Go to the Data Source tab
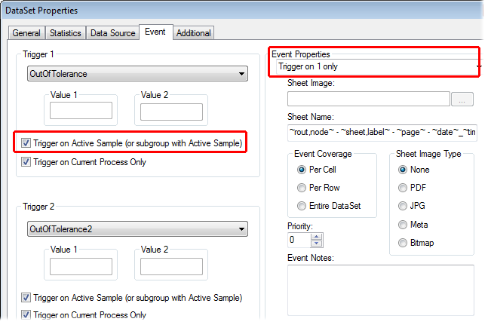 click(113, 33)
